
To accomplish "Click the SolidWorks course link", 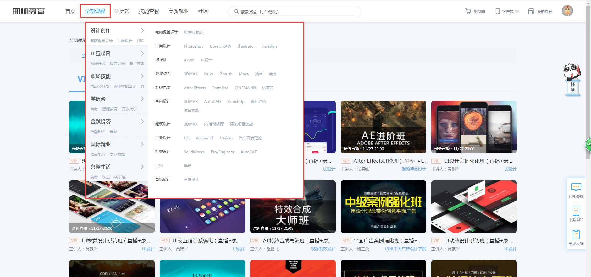I will pyautogui.click(x=194, y=152).
